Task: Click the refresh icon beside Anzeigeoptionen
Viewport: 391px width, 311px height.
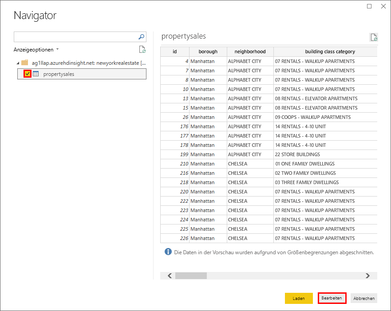Action: pyautogui.click(x=142, y=49)
